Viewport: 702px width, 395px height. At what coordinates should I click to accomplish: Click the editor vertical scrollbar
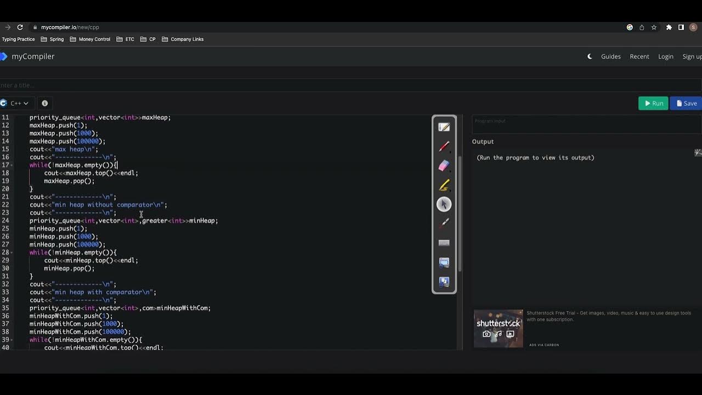pyautogui.click(x=461, y=214)
